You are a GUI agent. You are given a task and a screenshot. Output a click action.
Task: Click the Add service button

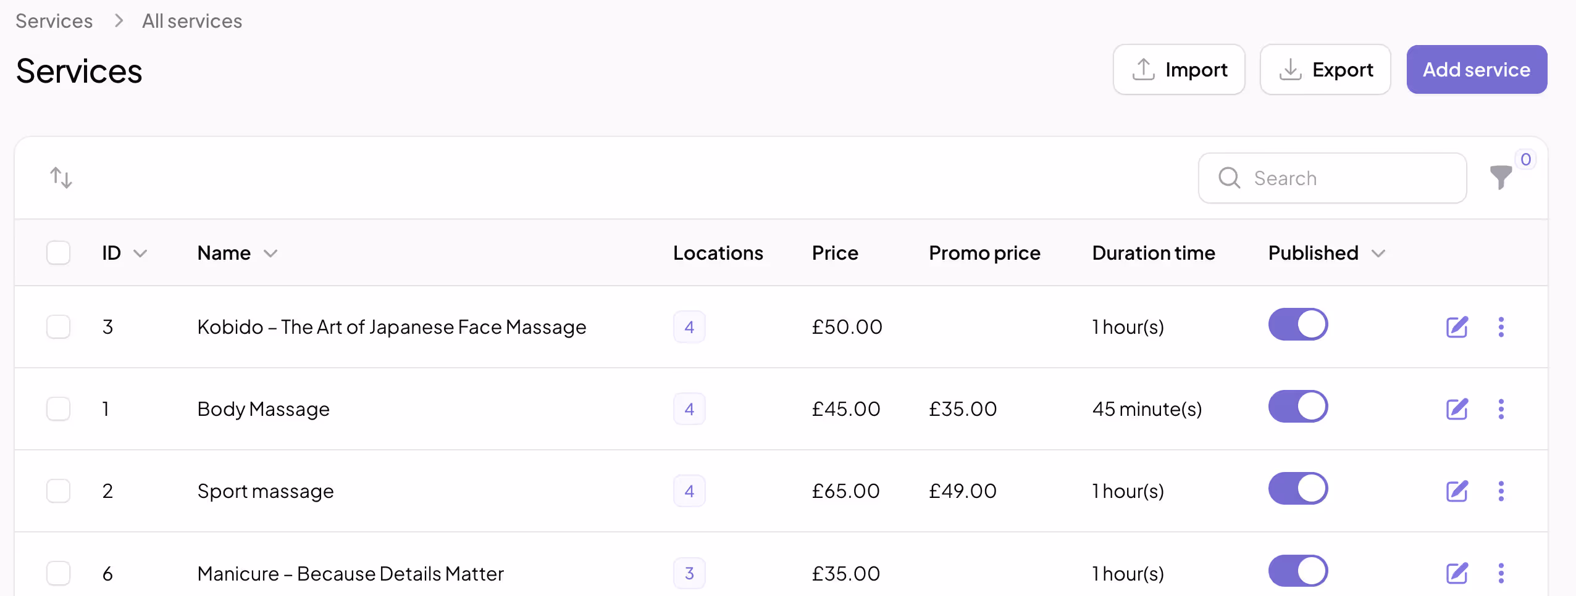point(1477,70)
